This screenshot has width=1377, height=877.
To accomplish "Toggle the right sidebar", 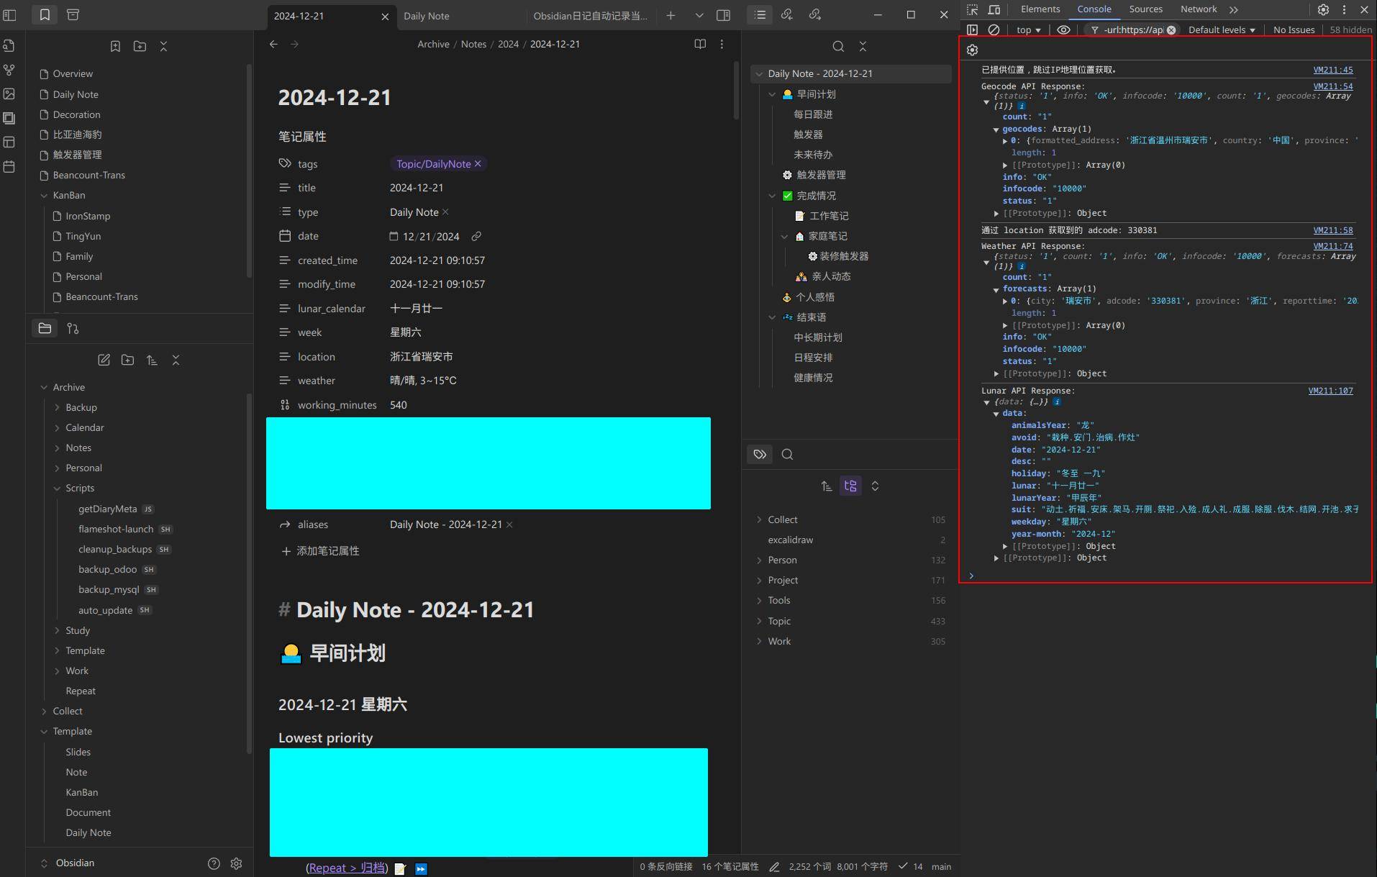I will 723,15.
